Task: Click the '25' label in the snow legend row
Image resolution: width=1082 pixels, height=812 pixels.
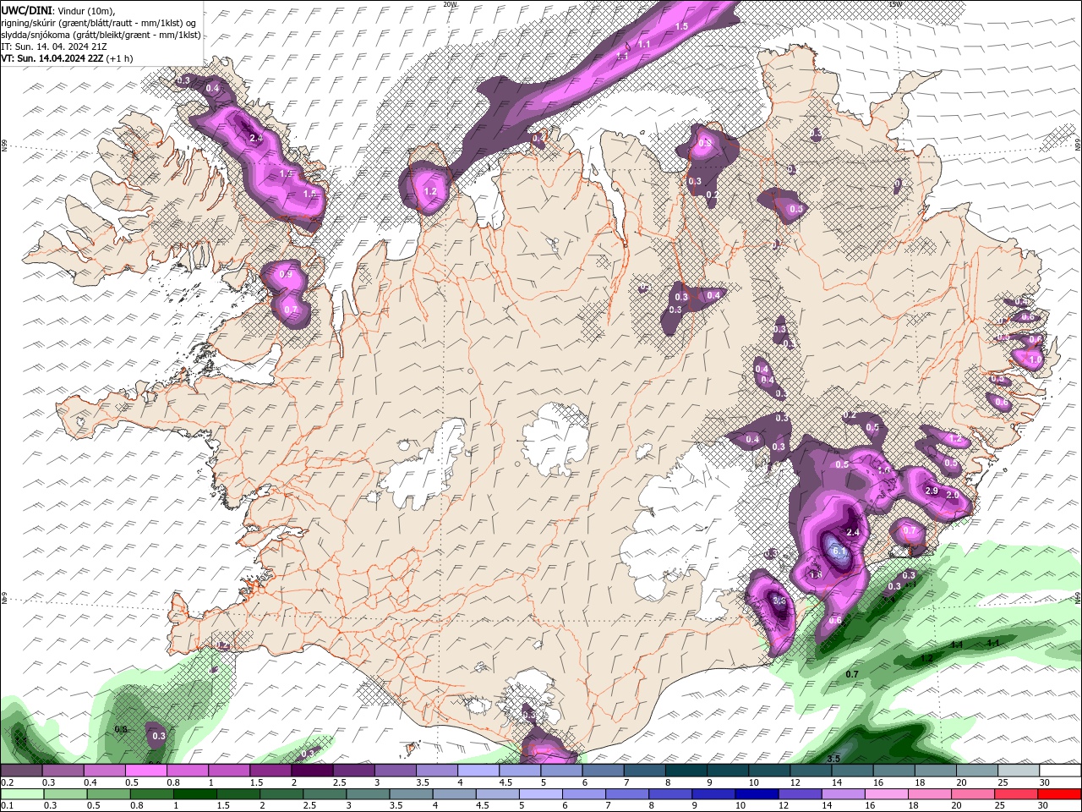Action: [1003, 782]
